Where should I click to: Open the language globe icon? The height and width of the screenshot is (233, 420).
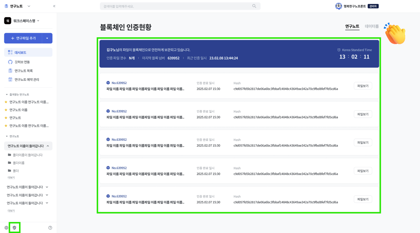[x=6, y=228]
